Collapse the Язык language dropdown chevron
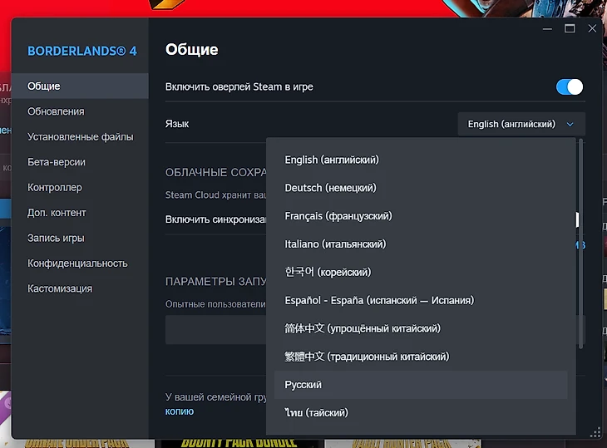 (x=570, y=124)
